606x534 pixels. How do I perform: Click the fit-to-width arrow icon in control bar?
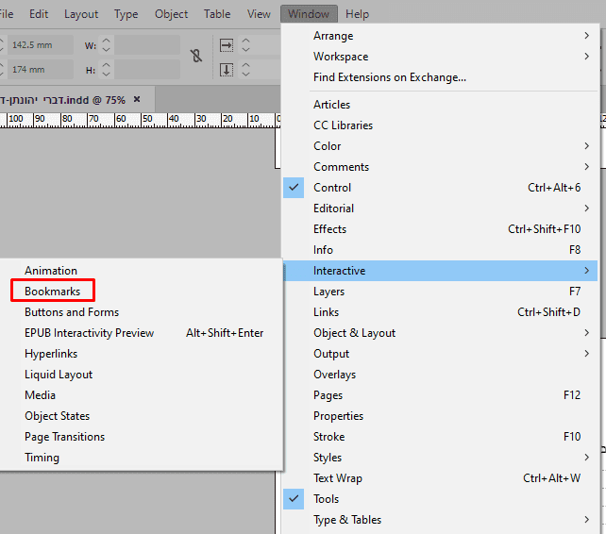pos(227,45)
